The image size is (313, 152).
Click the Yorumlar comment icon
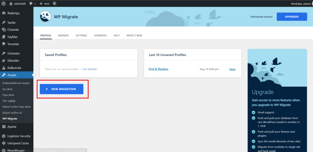click(4, 44)
